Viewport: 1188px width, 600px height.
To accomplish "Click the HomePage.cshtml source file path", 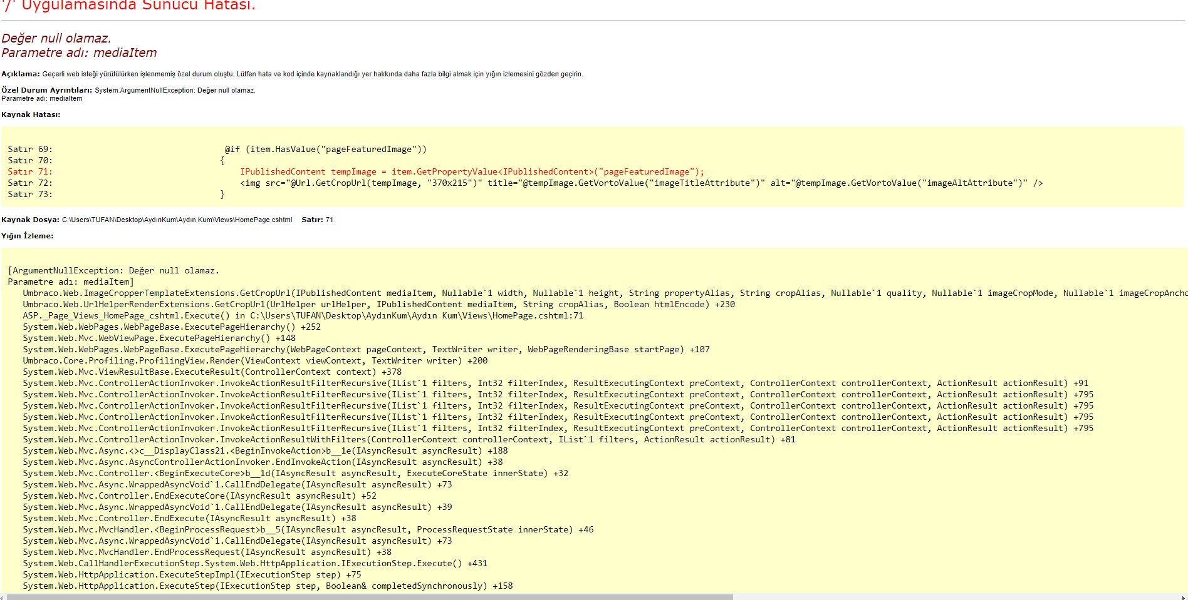I will point(177,220).
